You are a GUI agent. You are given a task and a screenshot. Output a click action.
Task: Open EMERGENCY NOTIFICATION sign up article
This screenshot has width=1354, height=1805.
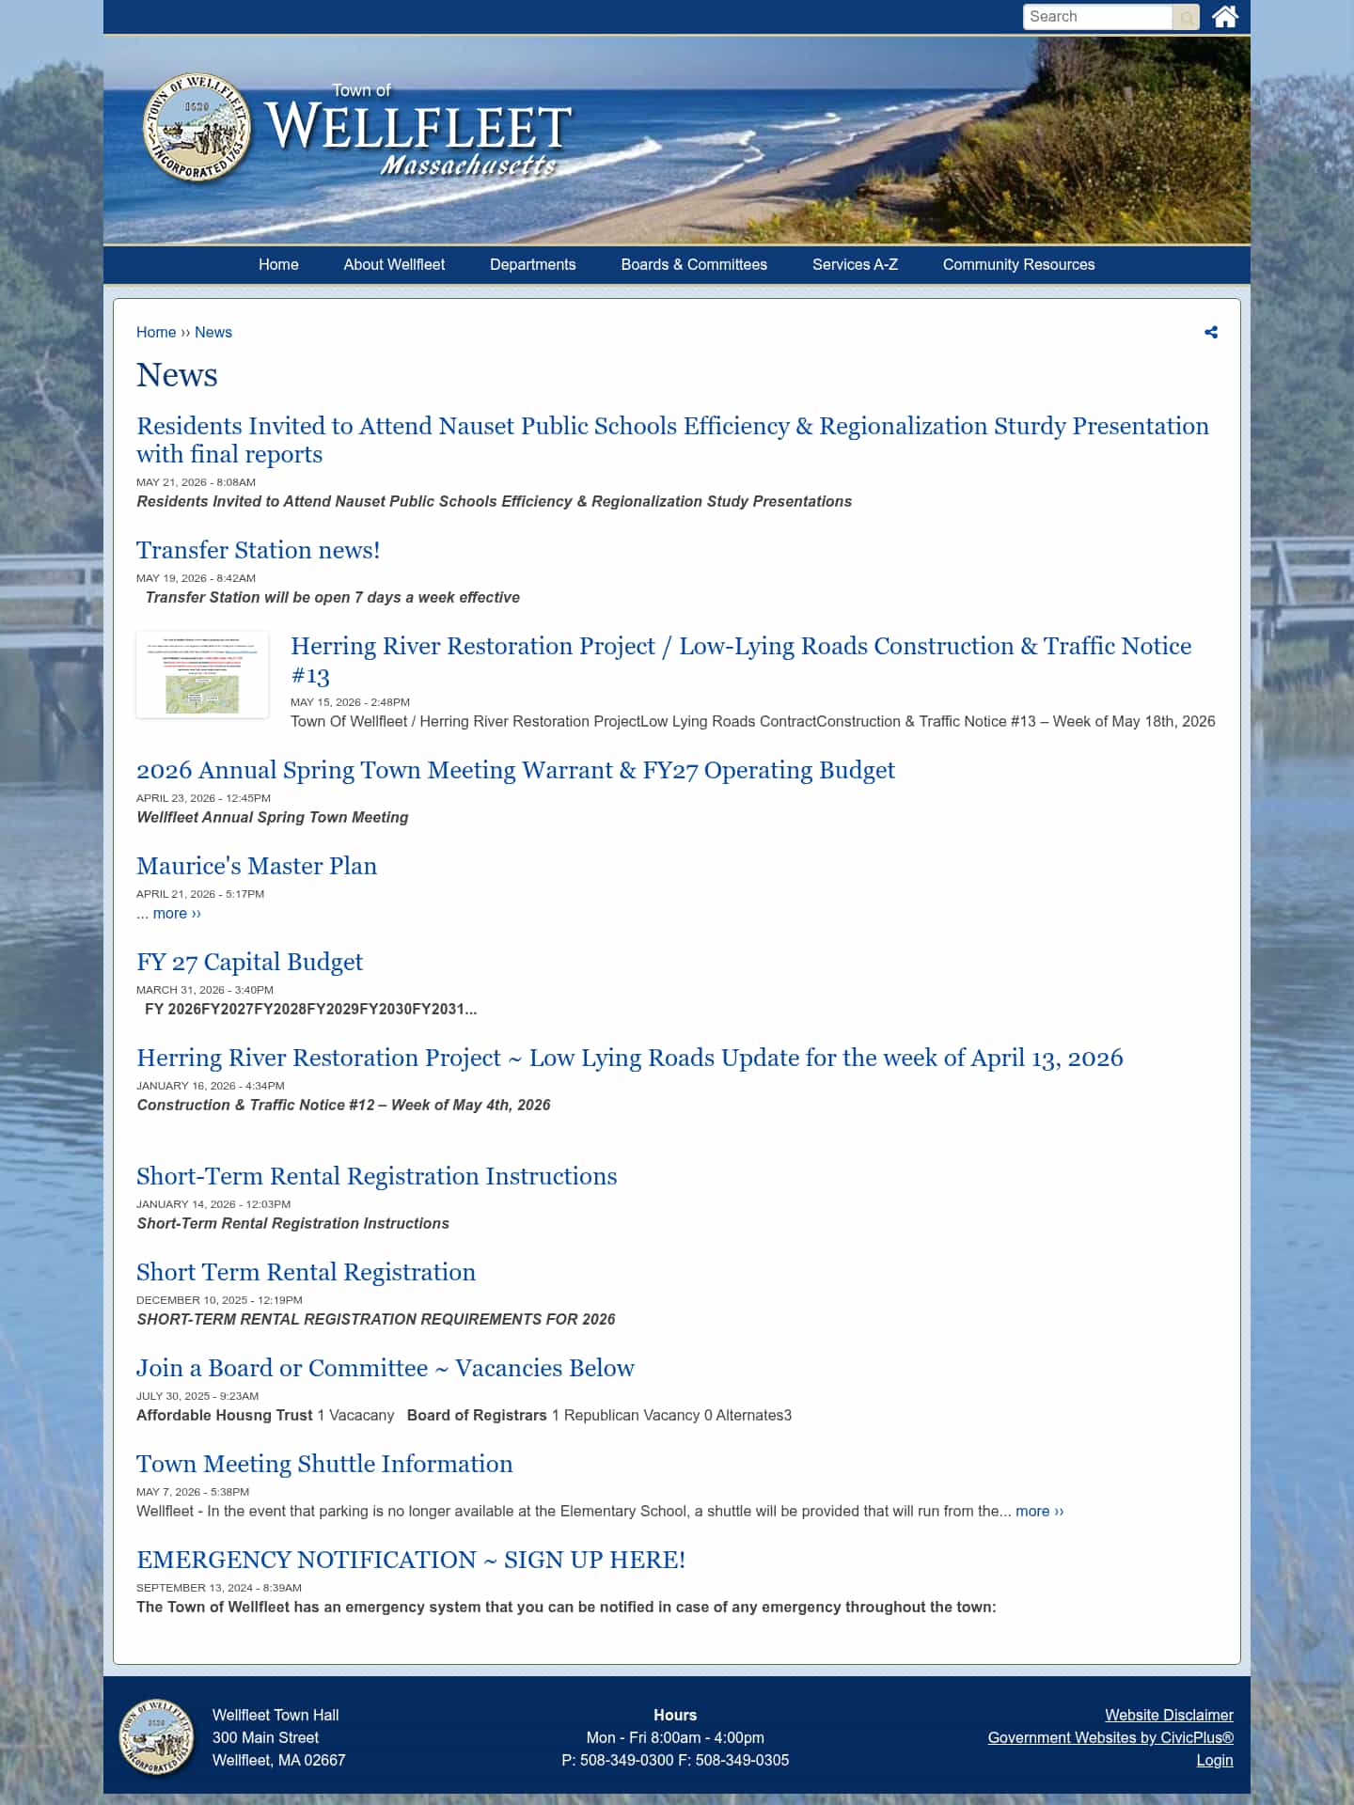coord(411,1560)
